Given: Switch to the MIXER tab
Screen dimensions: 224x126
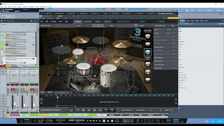Looking at the screenshot, I should [98, 22].
